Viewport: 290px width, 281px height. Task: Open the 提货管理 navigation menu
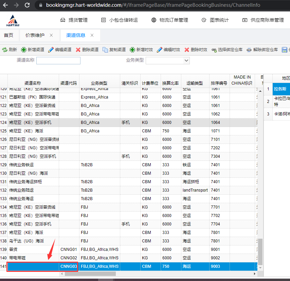tap(74, 20)
